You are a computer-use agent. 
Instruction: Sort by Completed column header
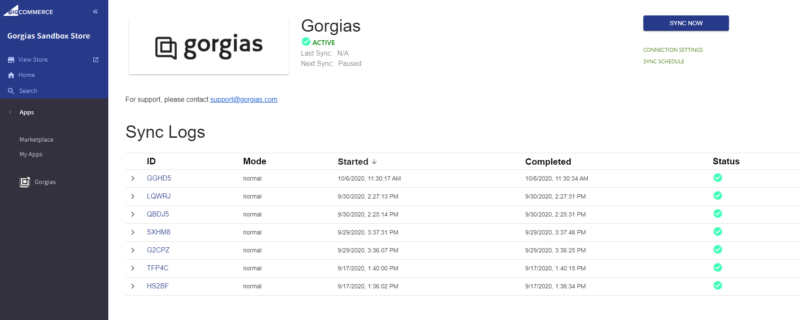click(548, 162)
